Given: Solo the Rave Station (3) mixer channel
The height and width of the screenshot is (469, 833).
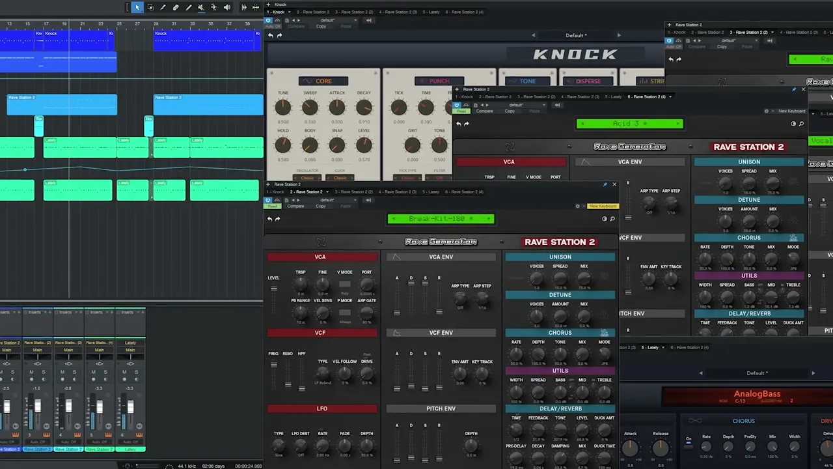Looking at the screenshot, I should click(x=74, y=372).
